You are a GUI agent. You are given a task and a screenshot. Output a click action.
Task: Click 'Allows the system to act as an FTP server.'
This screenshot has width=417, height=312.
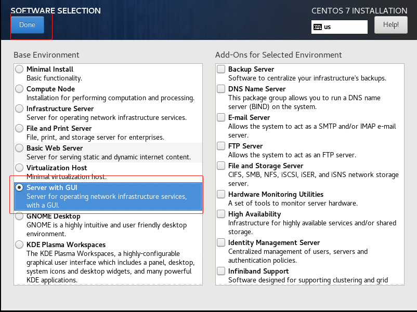tap(292, 155)
